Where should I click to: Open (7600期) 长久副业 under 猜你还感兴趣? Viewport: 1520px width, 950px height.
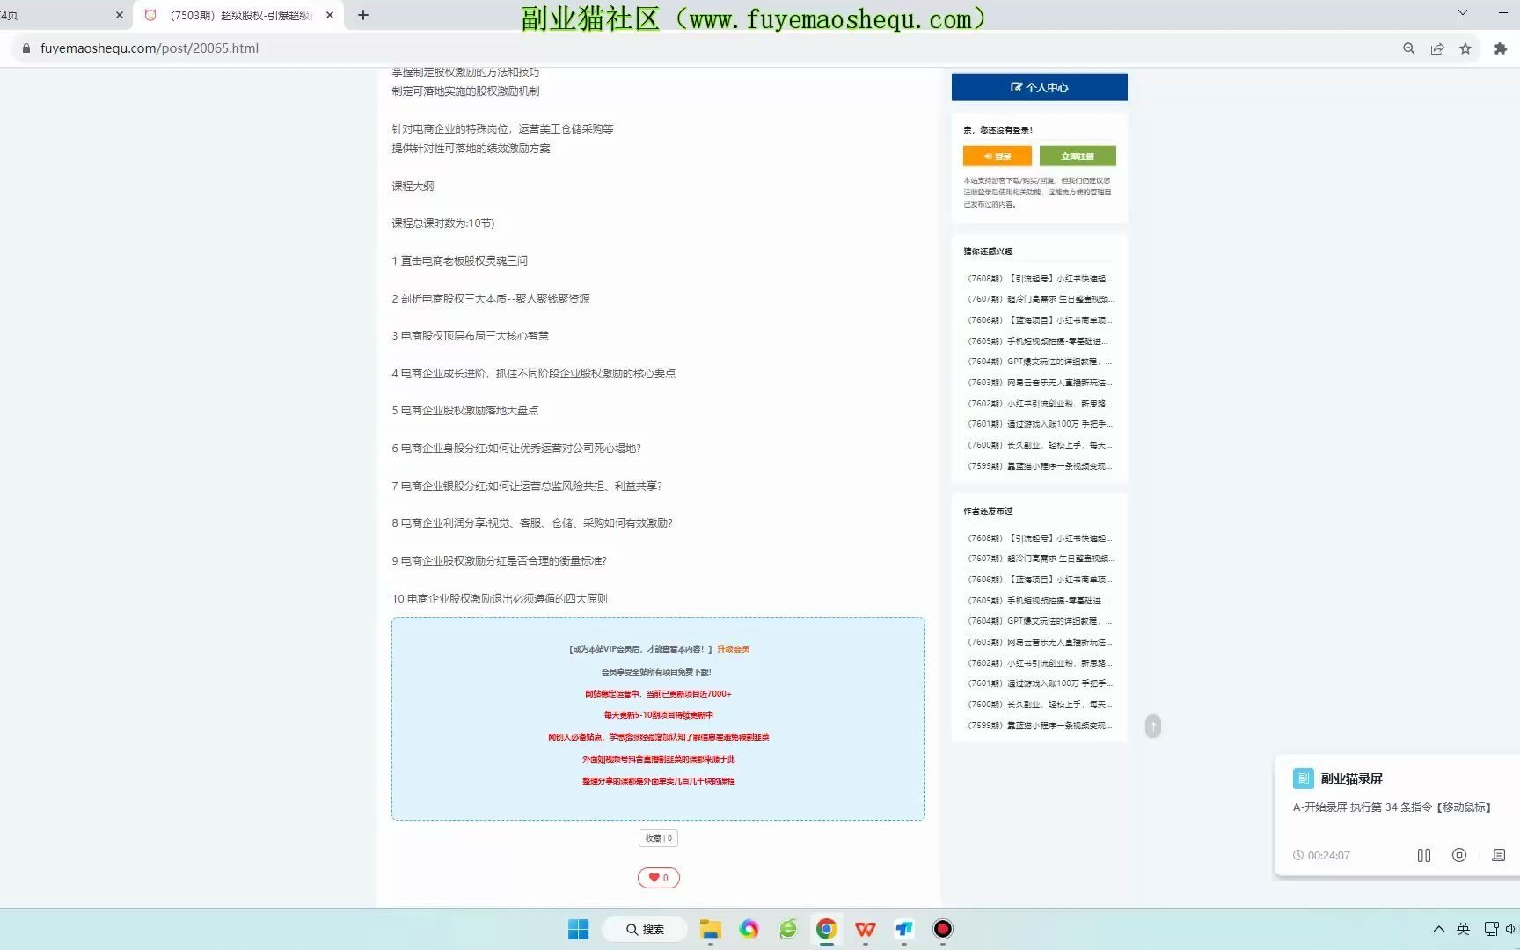[x=1040, y=445]
